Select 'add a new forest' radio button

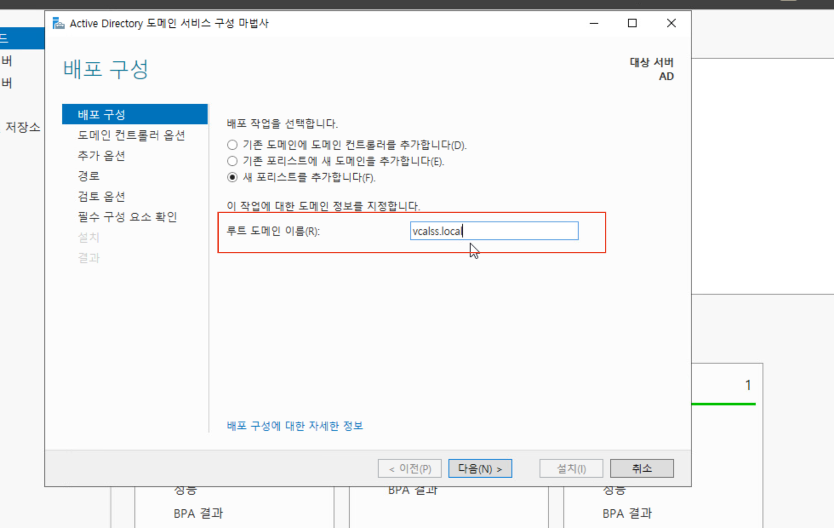[232, 177]
